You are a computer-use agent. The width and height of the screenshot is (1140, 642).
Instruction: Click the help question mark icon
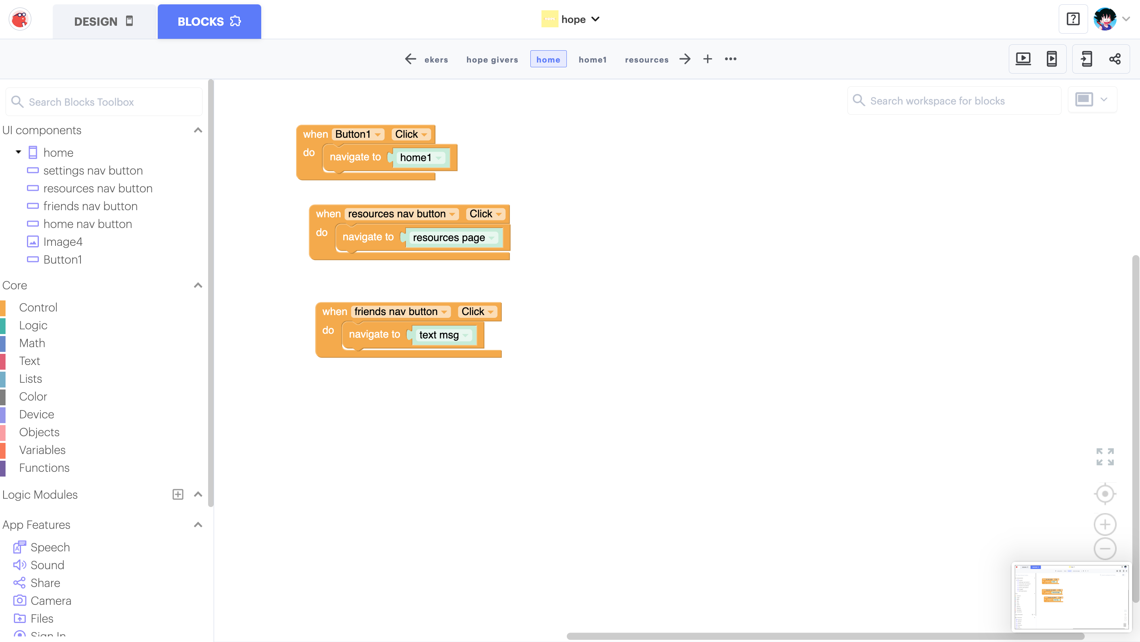coord(1073,19)
